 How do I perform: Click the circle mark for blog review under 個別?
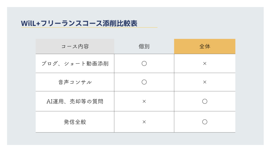(x=144, y=63)
